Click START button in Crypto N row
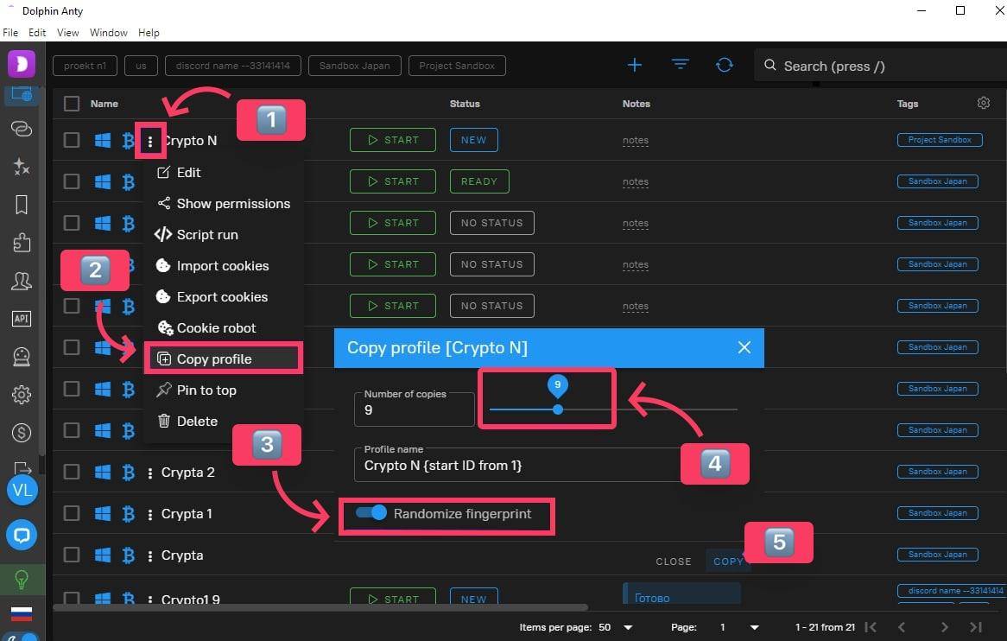 (x=392, y=140)
